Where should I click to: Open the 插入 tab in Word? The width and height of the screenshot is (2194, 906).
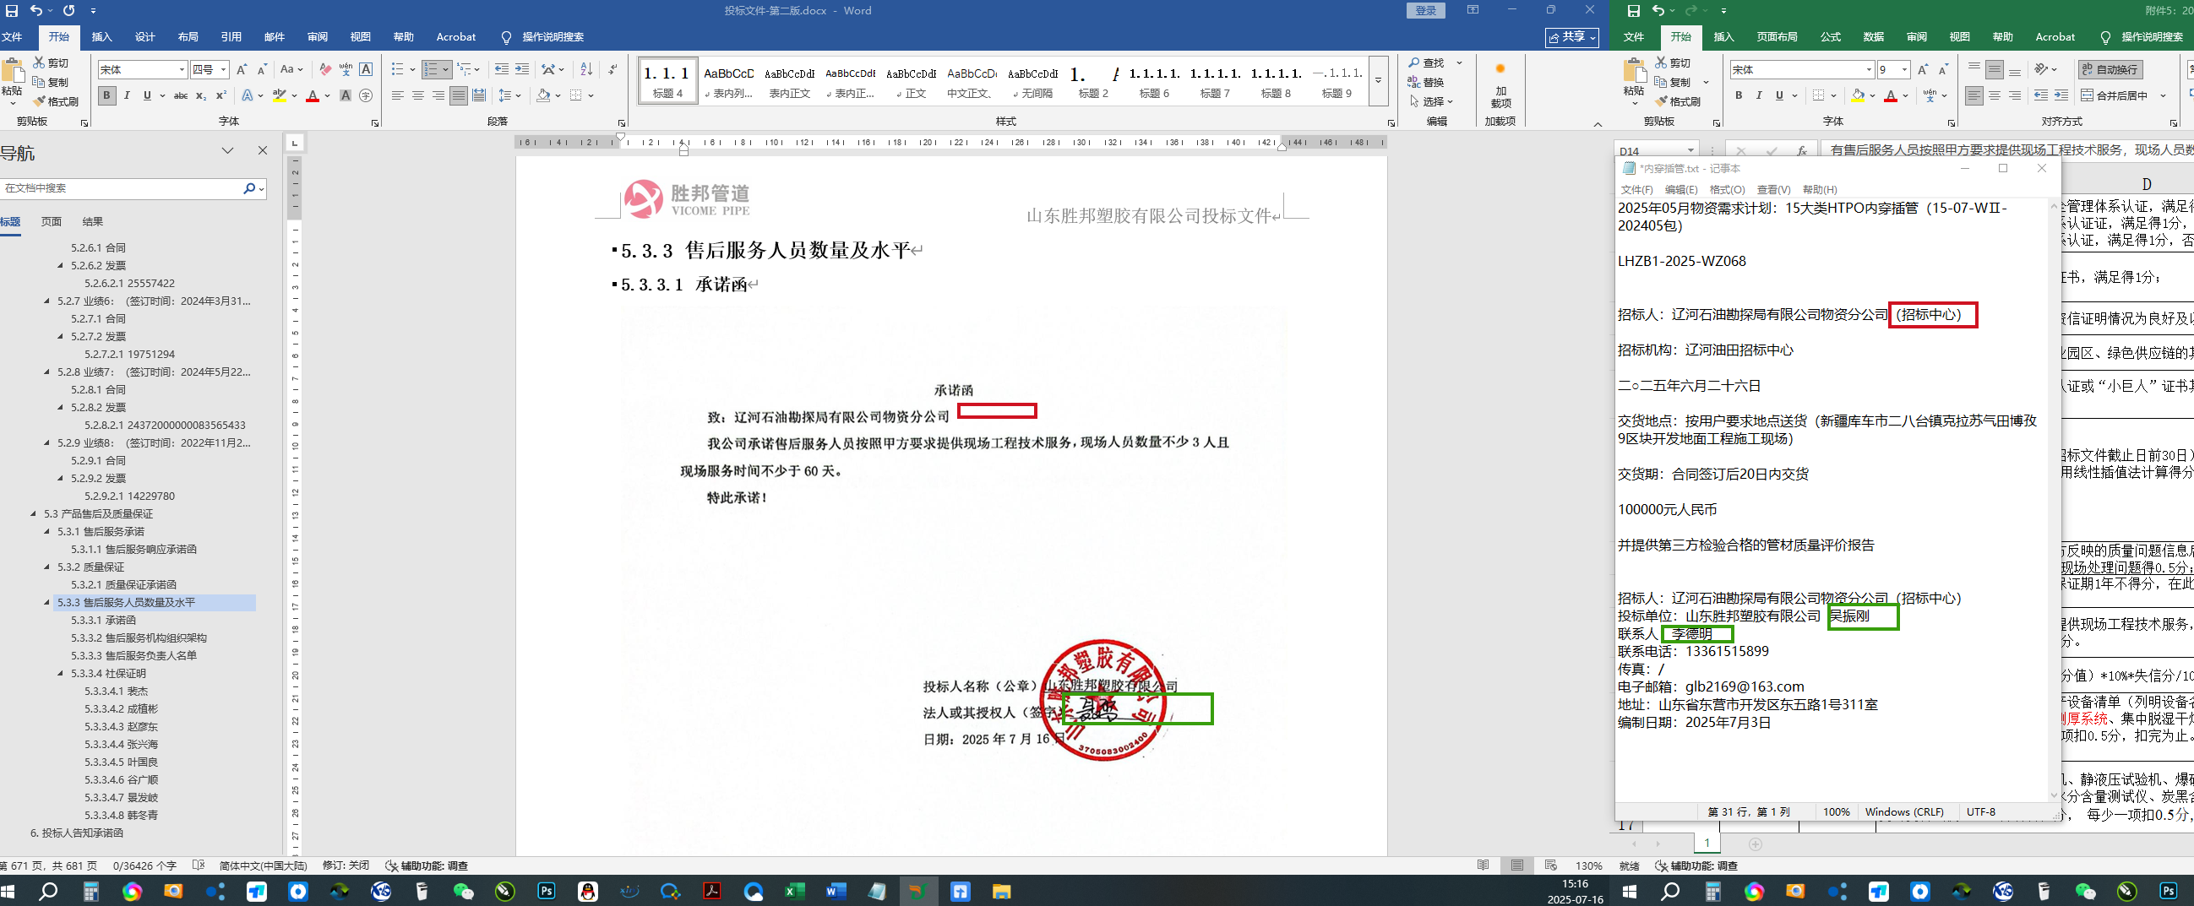(101, 37)
